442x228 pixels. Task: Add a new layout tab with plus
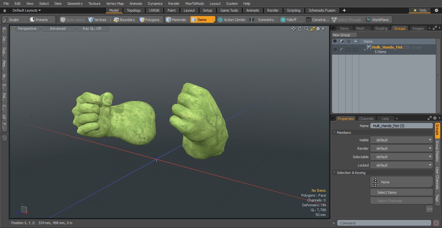[x=344, y=10]
